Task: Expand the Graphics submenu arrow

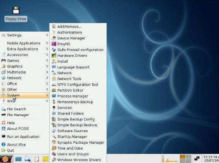Action: click(x=47, y=66)
